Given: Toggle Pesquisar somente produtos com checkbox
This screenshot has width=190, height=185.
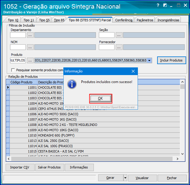Looking at the screenshot, I should pyautogui.click(x=13, y=70).
